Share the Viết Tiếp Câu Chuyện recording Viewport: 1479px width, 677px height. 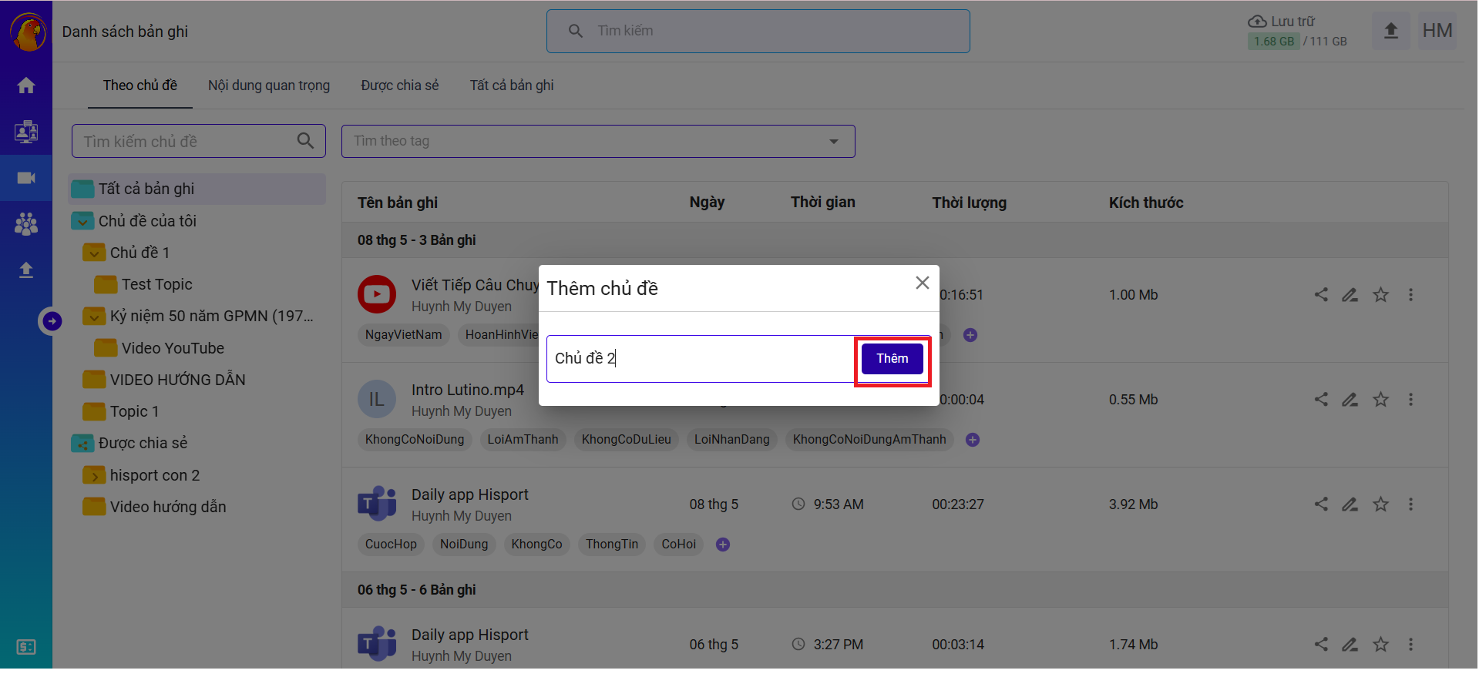[1321, 295]
